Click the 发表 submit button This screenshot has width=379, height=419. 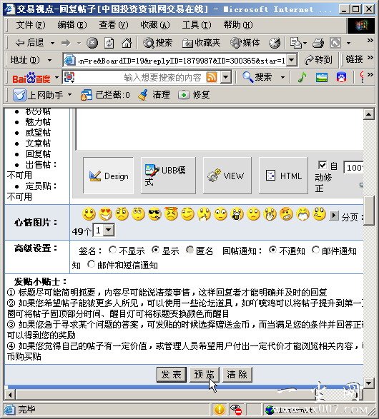click(x=172, y=375)
